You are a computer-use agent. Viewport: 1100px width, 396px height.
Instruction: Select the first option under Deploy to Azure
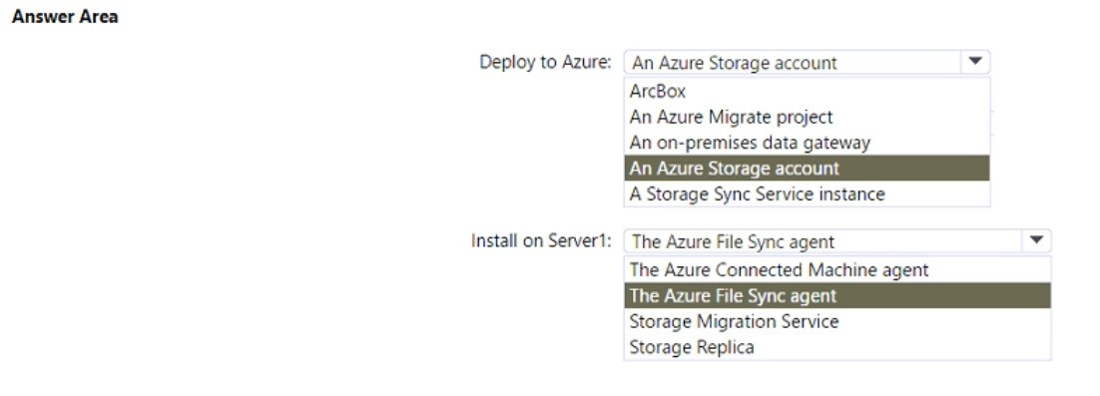point(807,91)
